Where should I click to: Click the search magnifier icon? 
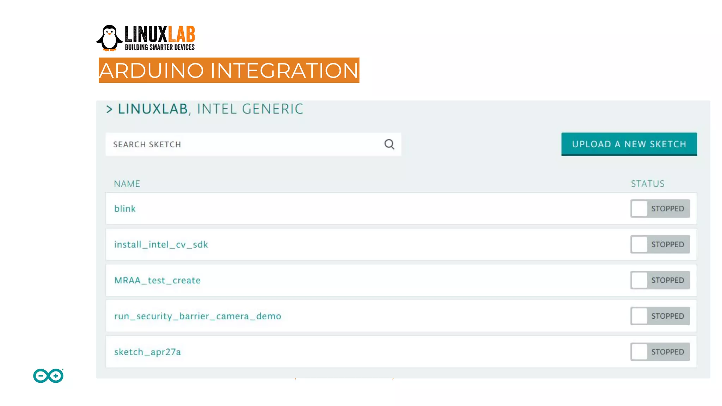click(x=389, y=144)
